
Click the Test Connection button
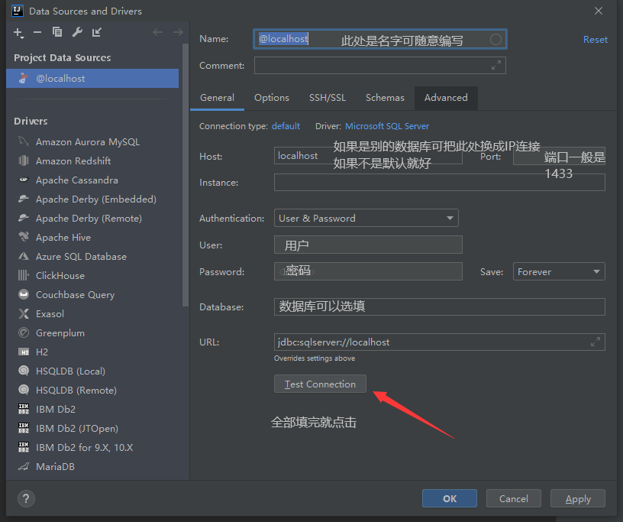[320, 384]
